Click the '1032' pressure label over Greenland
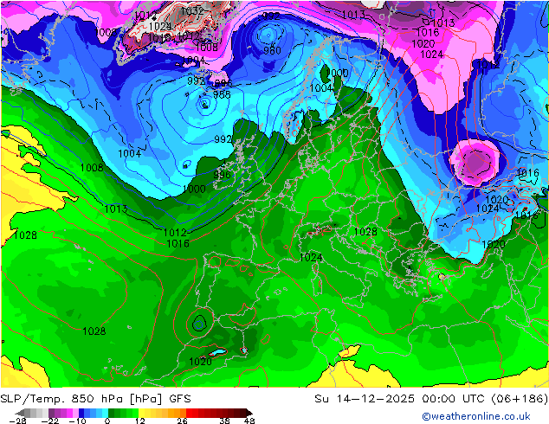 pyautogui.click(x=192, y=11)
